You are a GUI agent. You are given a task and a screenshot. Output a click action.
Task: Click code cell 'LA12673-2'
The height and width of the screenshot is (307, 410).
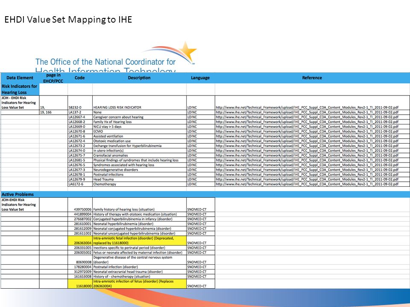tap(80, 146)
